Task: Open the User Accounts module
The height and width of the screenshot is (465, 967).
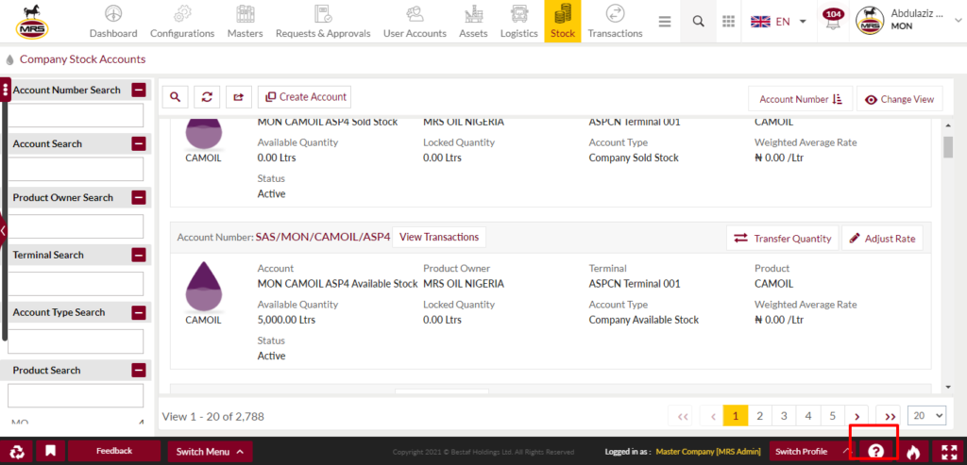Action: click(415, 22)
